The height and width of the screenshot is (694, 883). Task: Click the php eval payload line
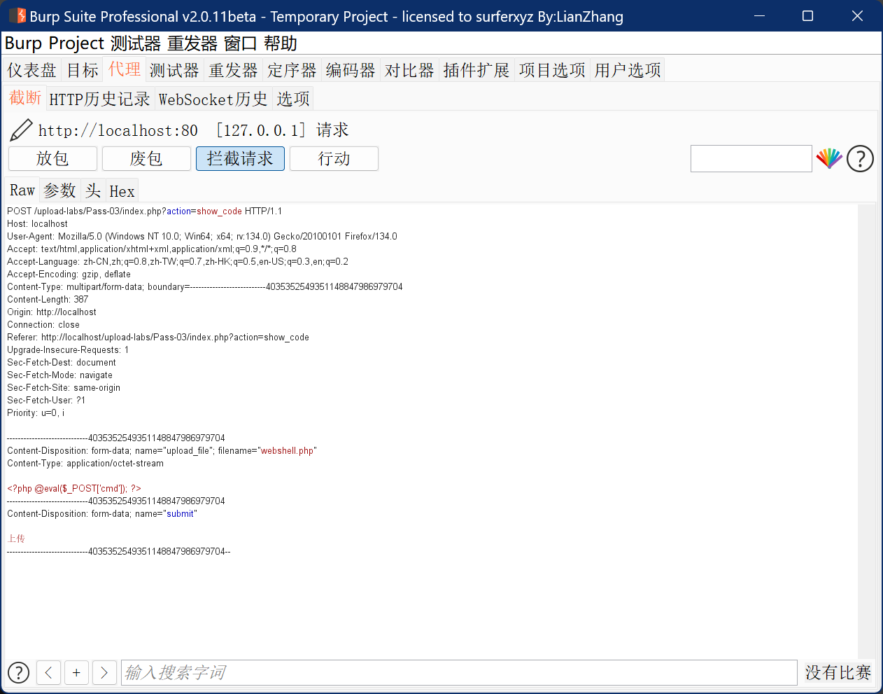[74, 488]
